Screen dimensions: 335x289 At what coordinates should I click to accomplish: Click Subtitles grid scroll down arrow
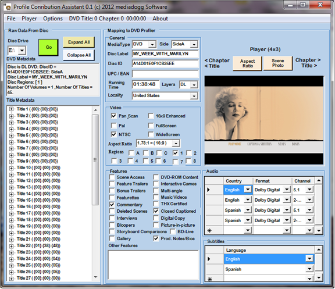pyautogui.click(x=319, y=277)
